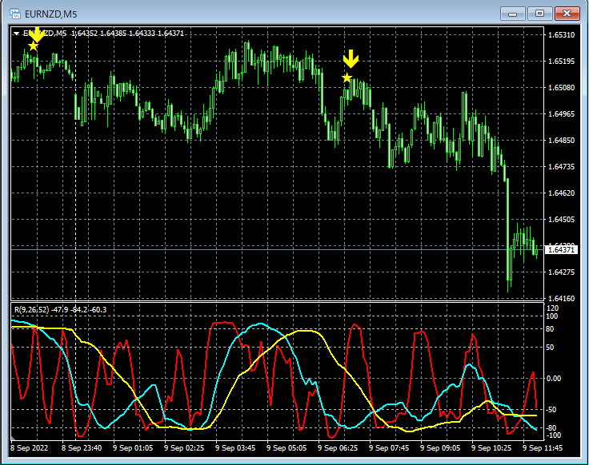The image size is (589, 465).
Task: Maximize the EURNZD,M5 chart window
Action: [539, 14]
